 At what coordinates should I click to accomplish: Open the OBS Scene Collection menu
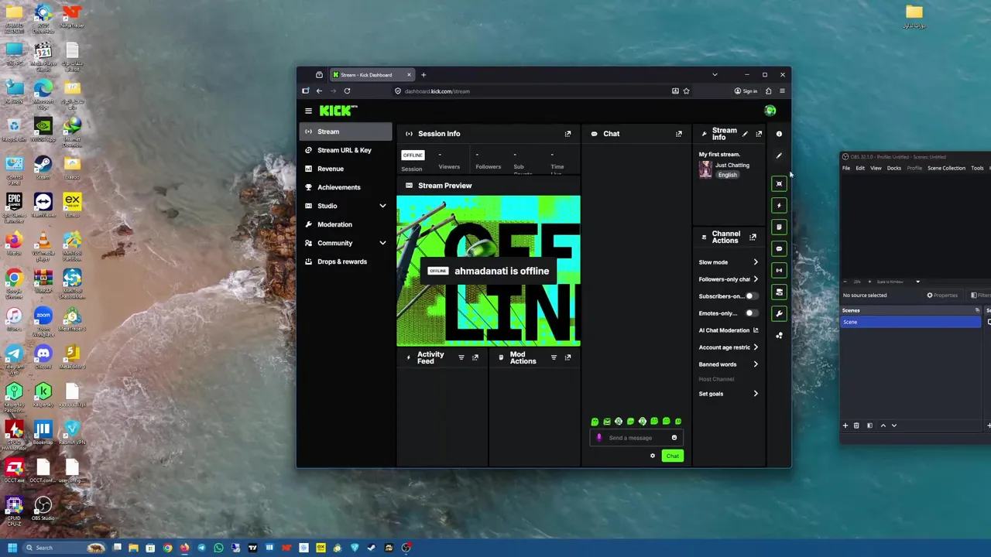946,168
